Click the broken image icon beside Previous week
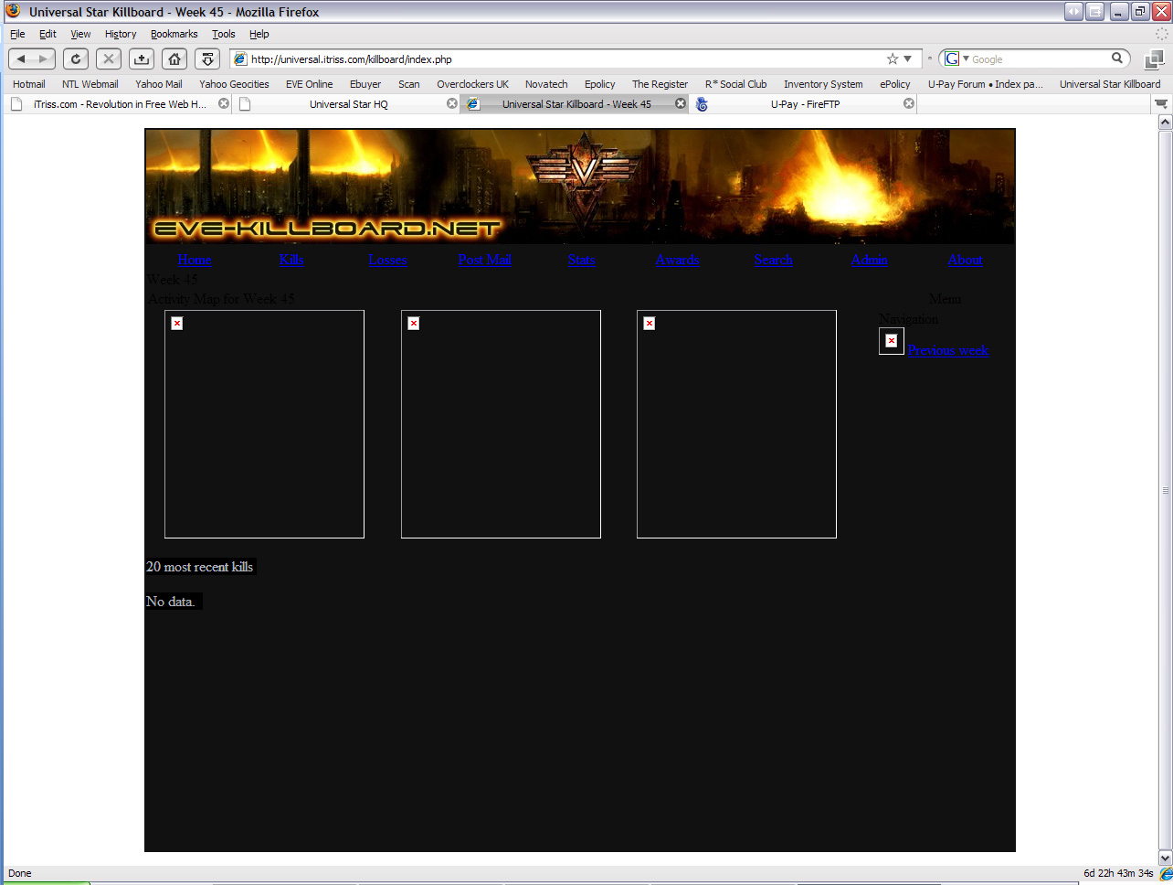This screenshot has width=1173, height=885. (x=892, y=341)
